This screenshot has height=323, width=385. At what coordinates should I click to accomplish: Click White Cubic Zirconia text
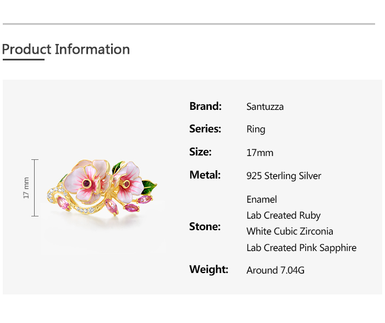coord(289,231)
